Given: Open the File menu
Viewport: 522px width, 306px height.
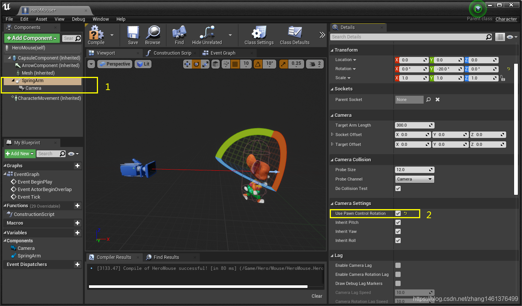Looking at the screenshot, I should (9, 19).
